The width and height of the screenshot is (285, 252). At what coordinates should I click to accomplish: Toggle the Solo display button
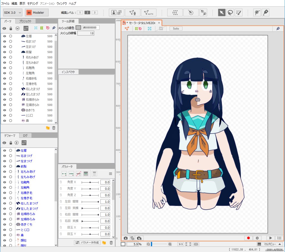coord(176,29)
